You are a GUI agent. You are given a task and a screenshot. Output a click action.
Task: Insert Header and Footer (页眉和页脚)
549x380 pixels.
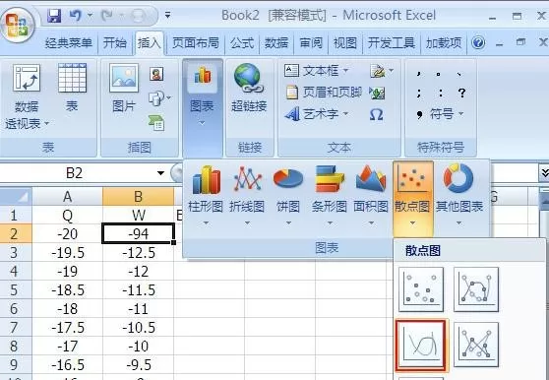[x=324, y=93]
